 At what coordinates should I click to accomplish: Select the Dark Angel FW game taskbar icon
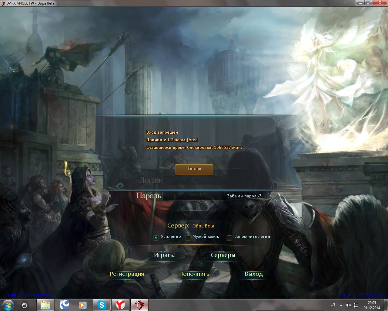pyautogui.click(x=139, y=305)
